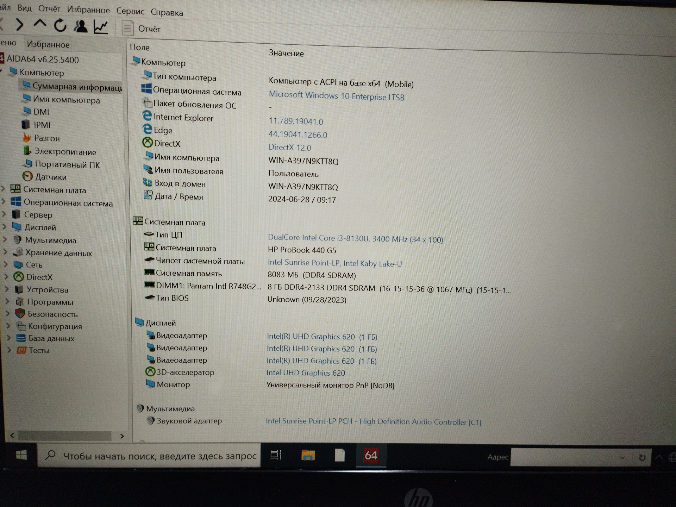Open Task View on the taskbar

click(276, 455)
